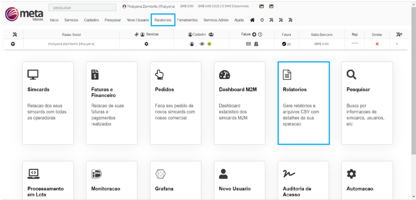Screen dimensions: 416x200
Task: Open the Inicio menu
Action: click(54, 20)
